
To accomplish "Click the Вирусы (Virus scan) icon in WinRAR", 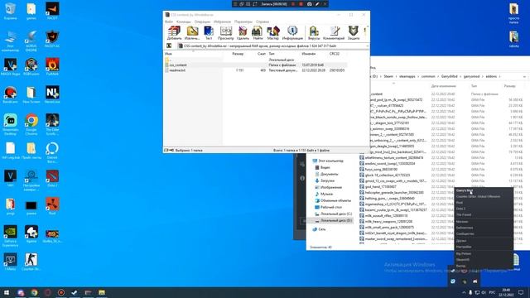I will tap(314, 33).
